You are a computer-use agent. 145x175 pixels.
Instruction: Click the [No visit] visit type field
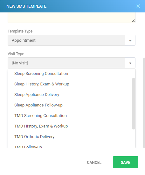[x=66, y=63]
